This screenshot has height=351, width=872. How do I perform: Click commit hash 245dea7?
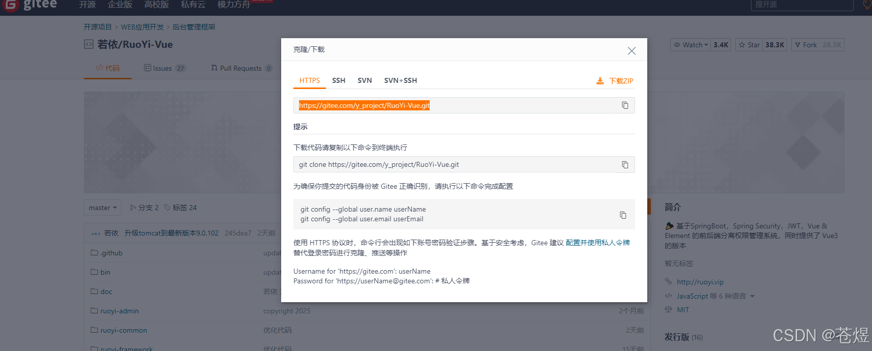(238, 233)
